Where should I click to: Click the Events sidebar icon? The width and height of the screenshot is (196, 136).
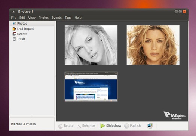(14, 34)
